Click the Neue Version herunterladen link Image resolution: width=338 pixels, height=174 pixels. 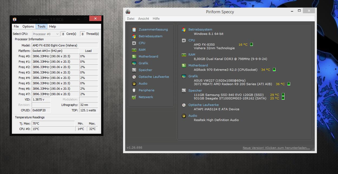point(276,148)
